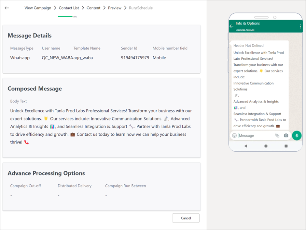Select the Preview breadcrumb step
The image size is (306, 230).
point(115,8)
